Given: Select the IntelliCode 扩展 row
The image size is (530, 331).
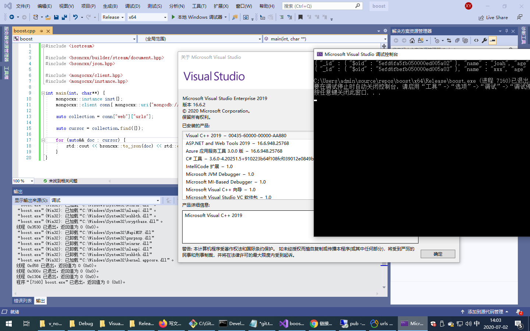Looking at the screenshot, I should point(209,167).
